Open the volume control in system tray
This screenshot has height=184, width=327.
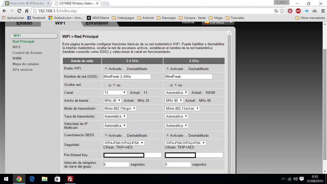coord(295,179)
